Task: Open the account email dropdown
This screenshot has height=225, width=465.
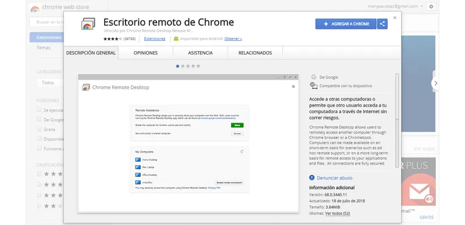Action: click(x=395, y=6)
